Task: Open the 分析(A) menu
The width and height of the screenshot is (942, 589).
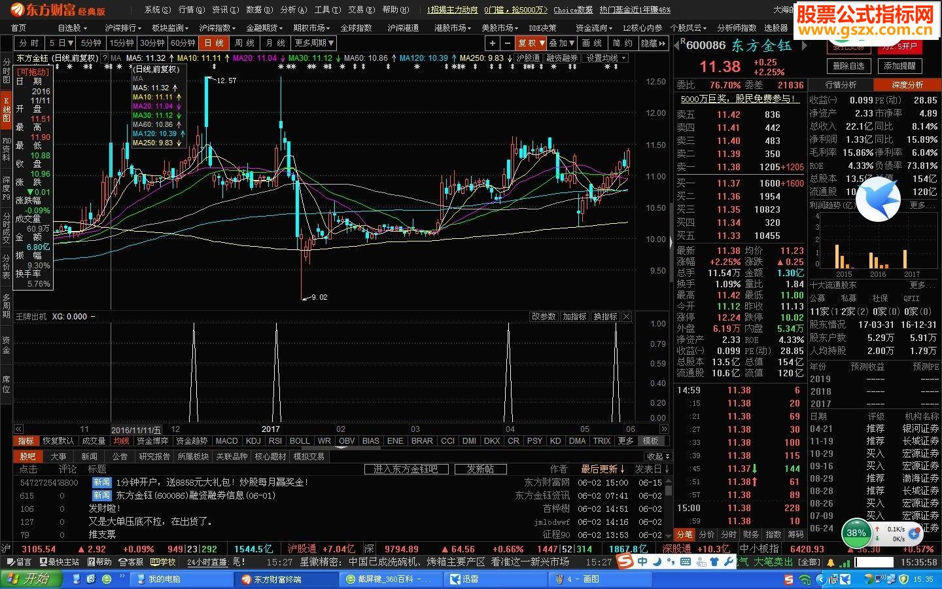Action: pos(293,10)
